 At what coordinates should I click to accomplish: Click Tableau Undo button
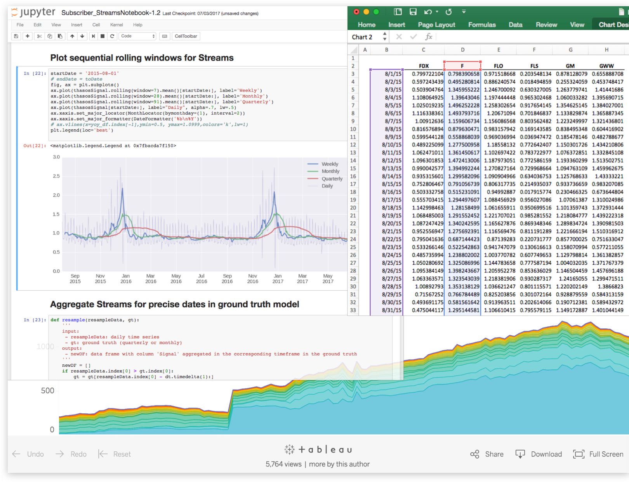(28, 454)
